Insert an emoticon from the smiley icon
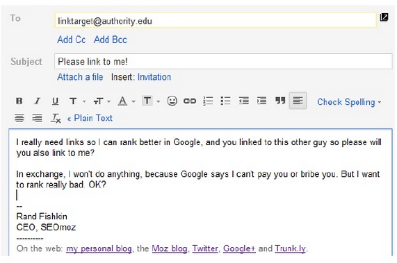This screenshot has height=263, width=397. point(172,101)
